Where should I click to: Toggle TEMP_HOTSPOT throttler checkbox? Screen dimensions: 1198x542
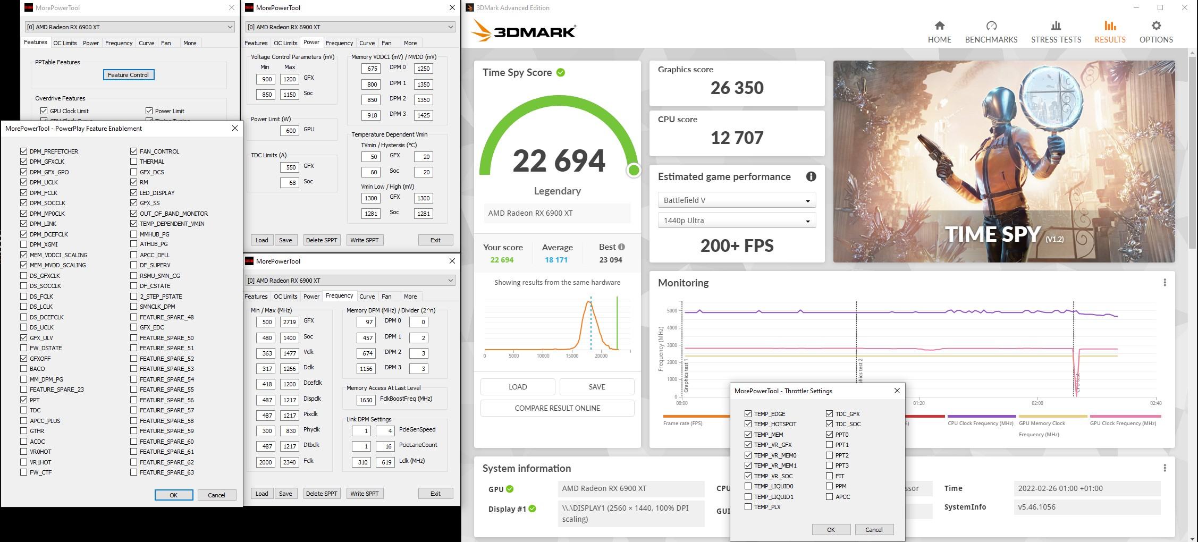point(748,424)
